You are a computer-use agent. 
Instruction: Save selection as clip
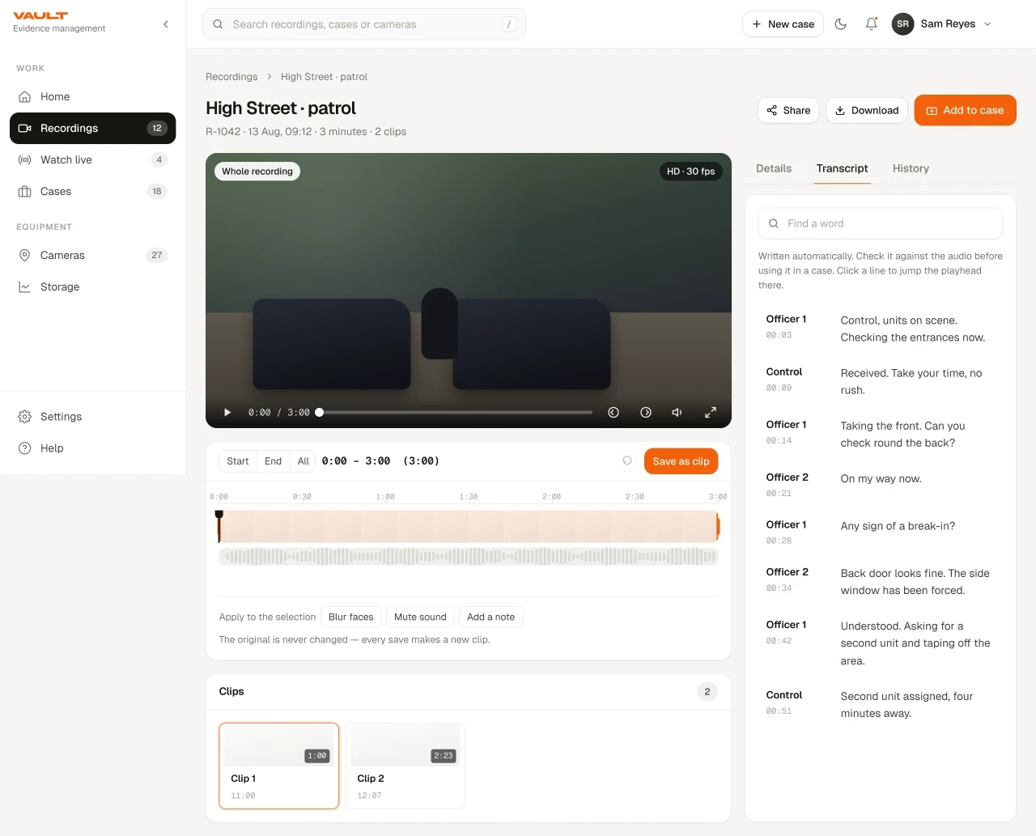point(681,461)
